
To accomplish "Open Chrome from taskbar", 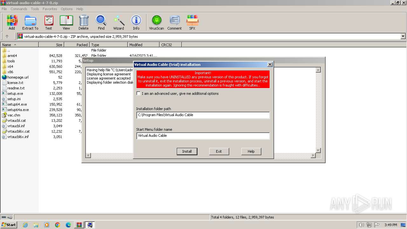I will [x=58, y=225].
